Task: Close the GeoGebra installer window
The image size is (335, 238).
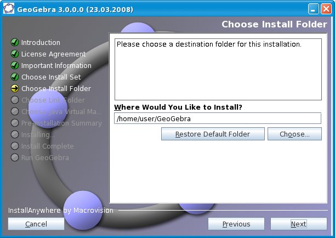Action: click(x=326, y=9)
